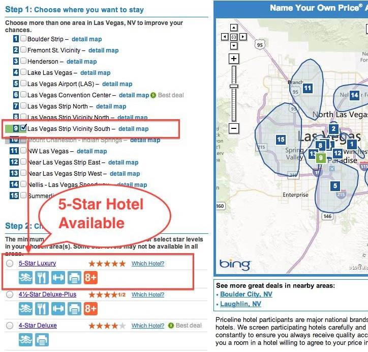Check the Near Las Vegas Strip West checkbox

(x=23, y=173)
